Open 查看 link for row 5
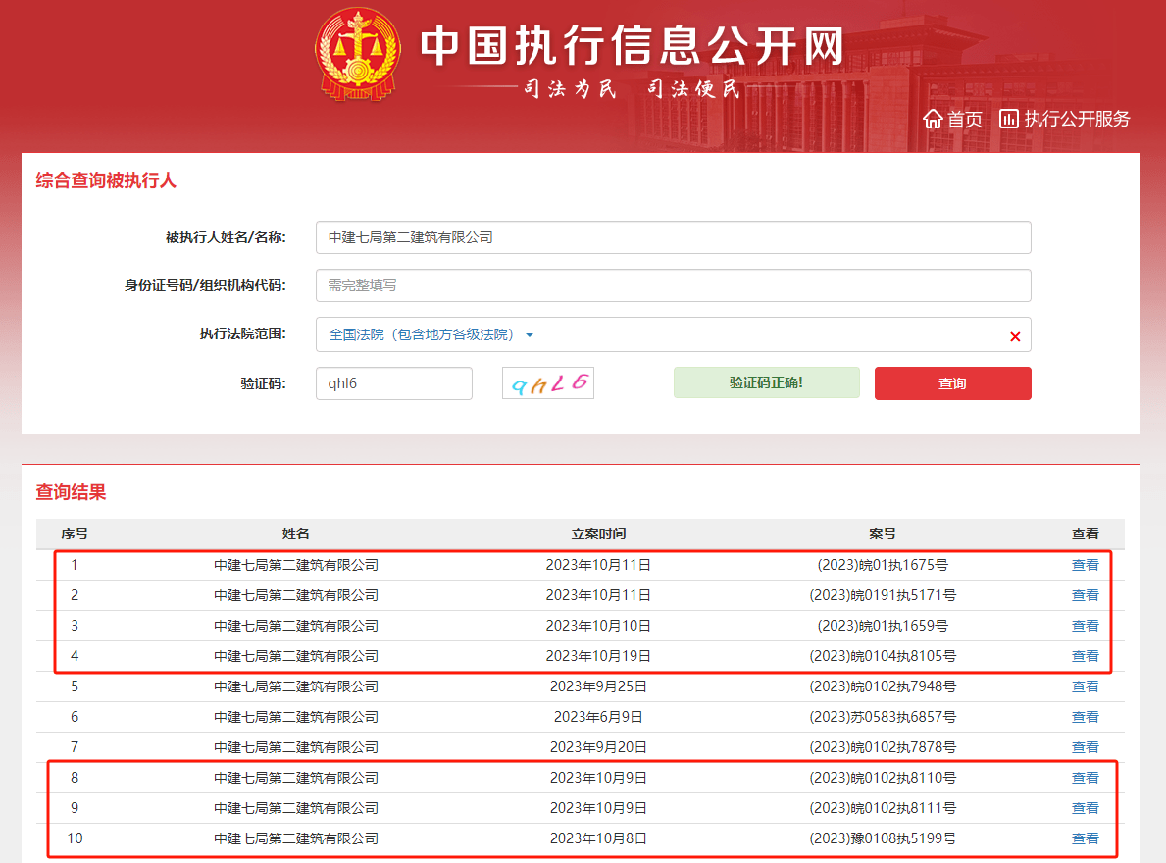 [1085, 686]
